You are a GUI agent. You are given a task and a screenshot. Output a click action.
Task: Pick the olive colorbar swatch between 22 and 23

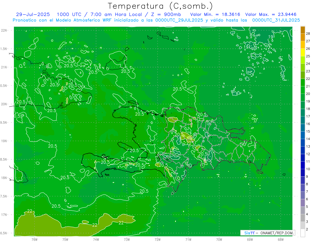[x=303, y=75]
